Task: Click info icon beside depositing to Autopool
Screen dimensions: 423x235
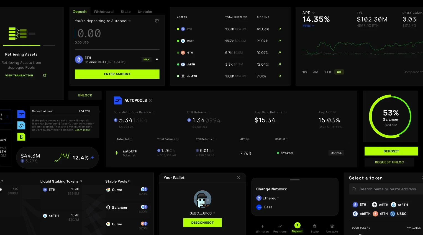Action: click(x=130, y=21)
